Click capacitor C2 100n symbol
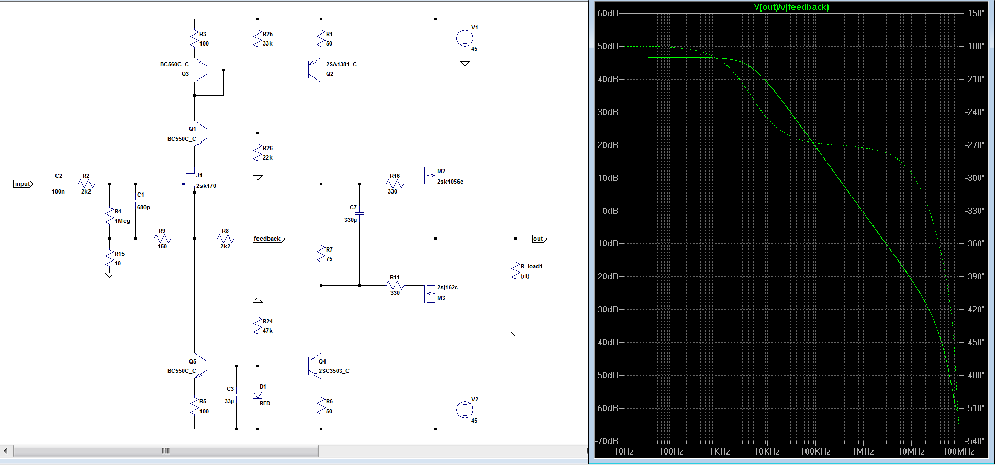This screenshot has width=996, height=465. point(59,184)
